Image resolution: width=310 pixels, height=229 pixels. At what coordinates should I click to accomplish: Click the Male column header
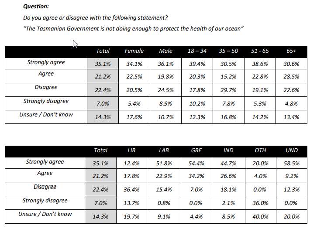point(165,51)
